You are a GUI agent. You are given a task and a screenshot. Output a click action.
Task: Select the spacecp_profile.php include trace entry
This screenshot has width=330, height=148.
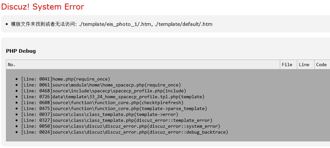coord(104,91)
